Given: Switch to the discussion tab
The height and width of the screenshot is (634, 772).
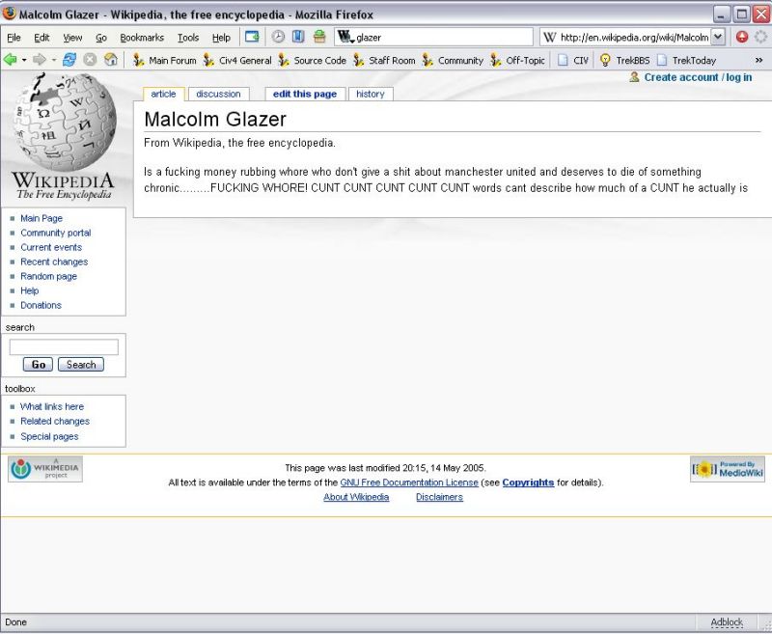Looking at the screenshot, I should (218, 94).
